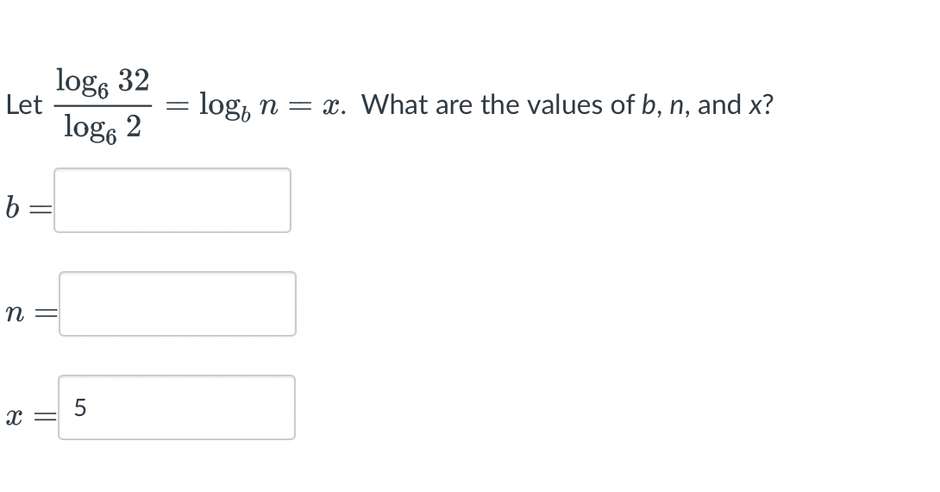Viewport: 940px width, 492px height.
Task: Click the denominator log base 6 of 2
Action: coord(103,129)
